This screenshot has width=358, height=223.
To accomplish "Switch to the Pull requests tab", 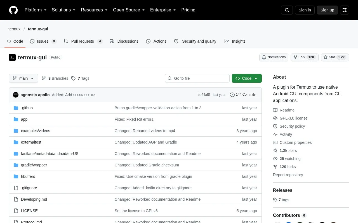I will (83, 41).
